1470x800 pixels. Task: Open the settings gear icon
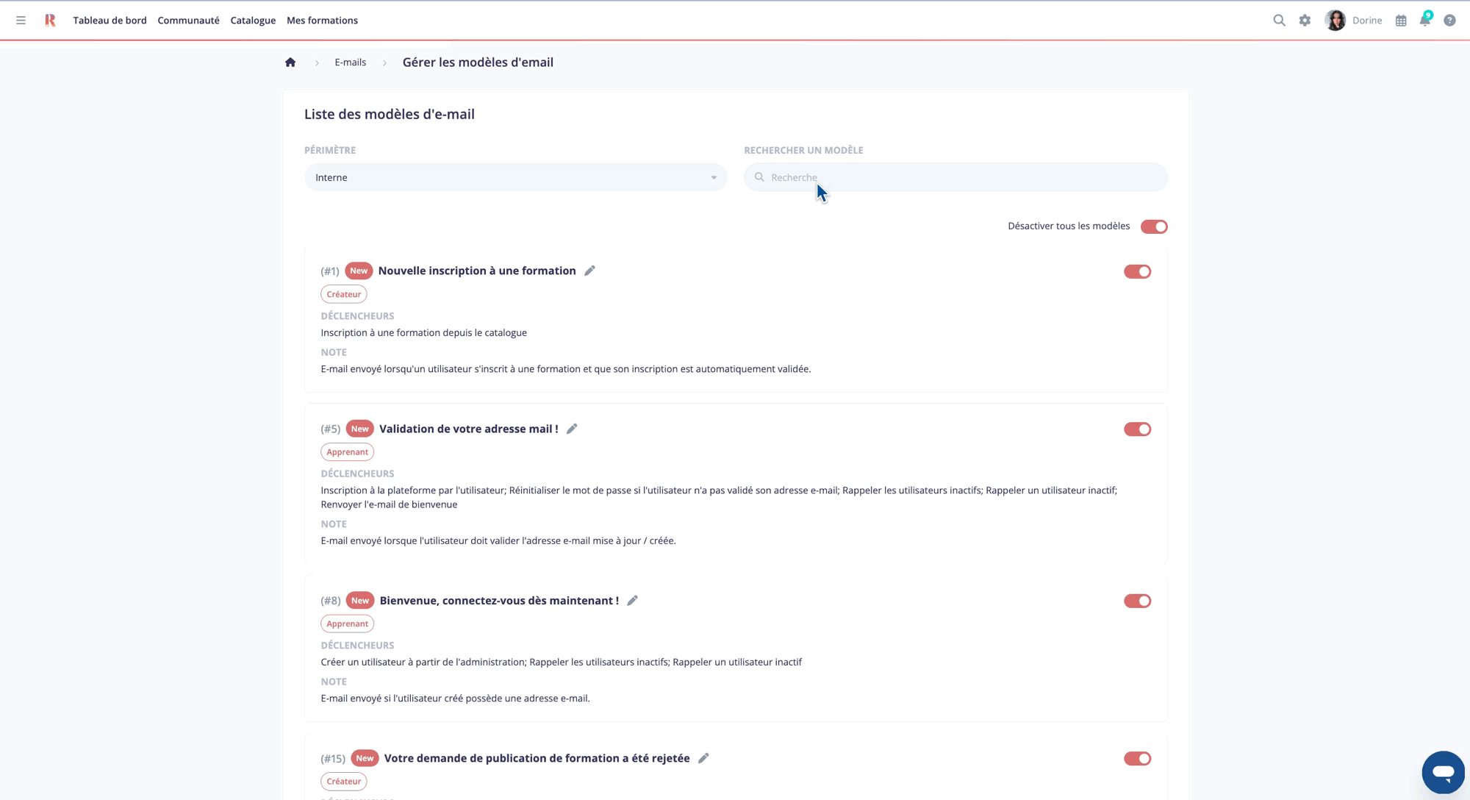1305,21
